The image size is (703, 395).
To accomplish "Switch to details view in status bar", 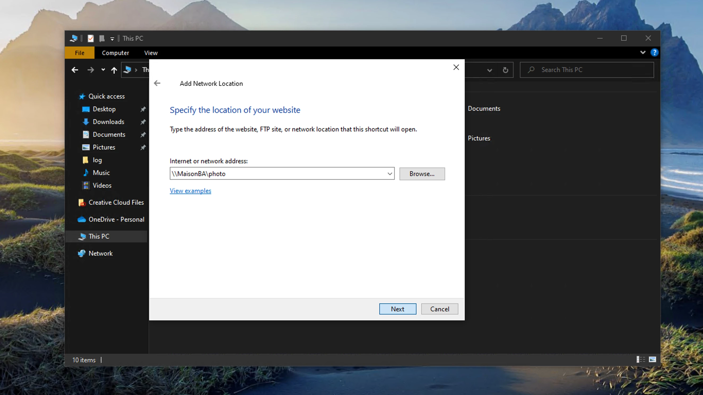I will [640, 359].
